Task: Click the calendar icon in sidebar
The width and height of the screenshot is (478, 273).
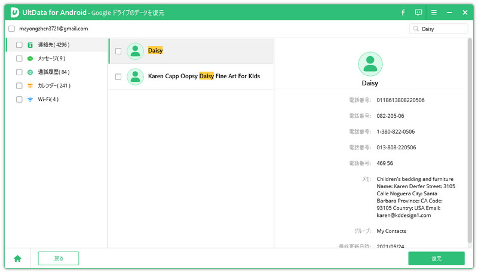Action: click(x=30, y=86)
